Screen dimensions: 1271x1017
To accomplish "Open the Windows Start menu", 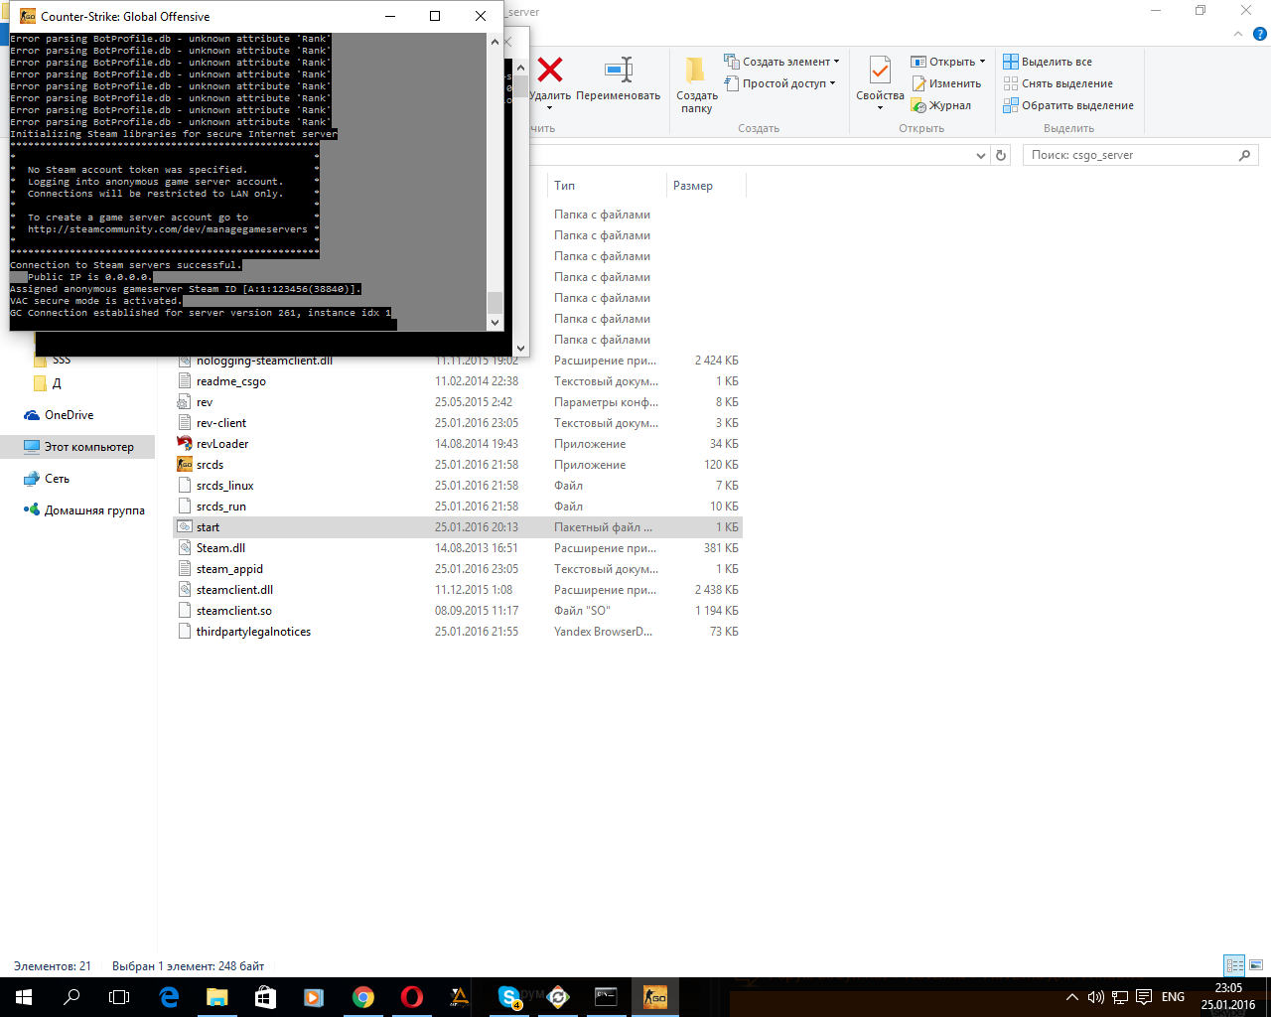I will coord(23,997).
